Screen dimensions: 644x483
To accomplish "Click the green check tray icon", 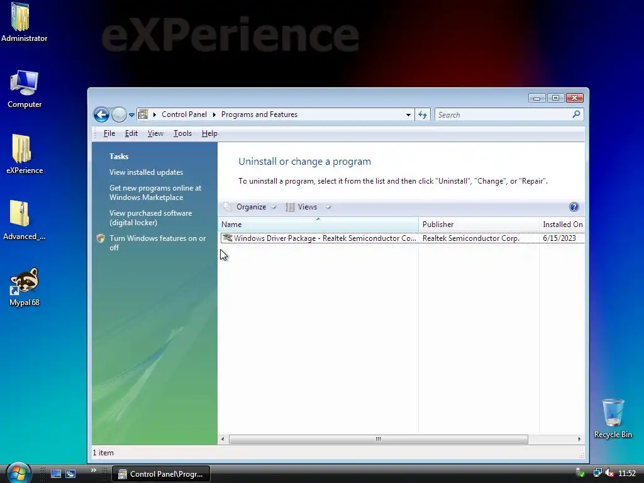I will (x=580, y=473).
